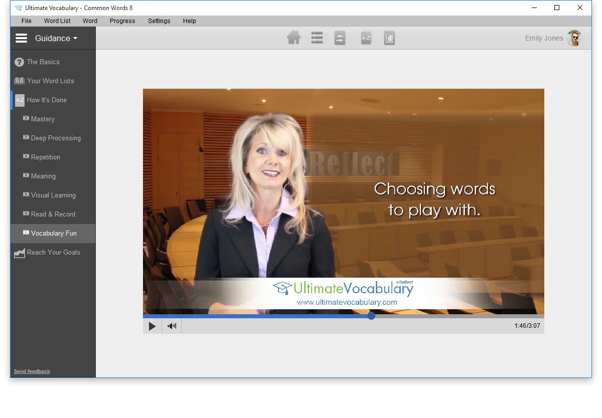Open the Word List menu

coord(57,21)
